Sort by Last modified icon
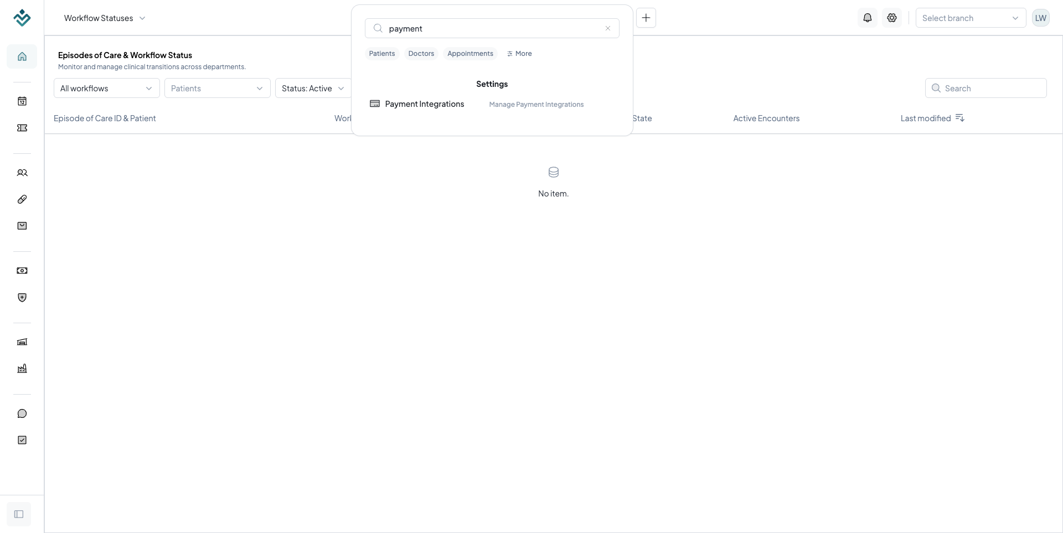The image size is (1063, 533). tap(960, 118)
